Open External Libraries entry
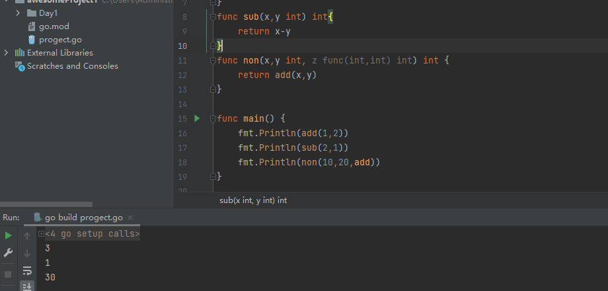This screenshot has width=608, height=291. (59, 53)
